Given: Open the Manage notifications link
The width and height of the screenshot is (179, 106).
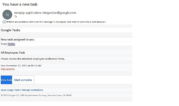Looking at the screenshot, I should pos(33,90).
